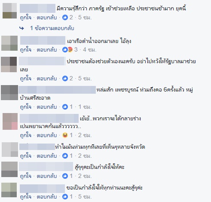Click ตอบกลับ on เอาเรือดำน้ำ comment
211x202 pixels.
47,50
